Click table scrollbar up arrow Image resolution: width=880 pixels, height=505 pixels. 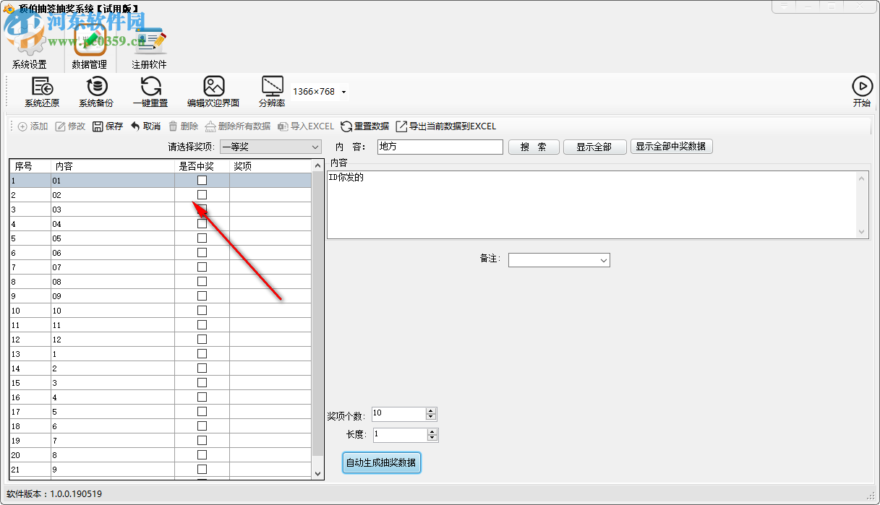pyautogui.click(x=318, y=165)
